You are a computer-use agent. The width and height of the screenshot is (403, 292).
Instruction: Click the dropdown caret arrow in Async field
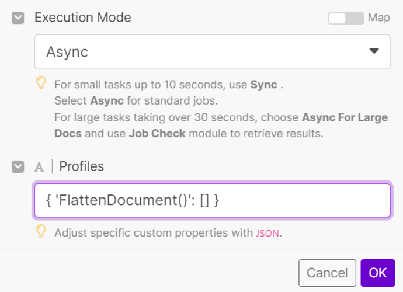tap(374, 51)
